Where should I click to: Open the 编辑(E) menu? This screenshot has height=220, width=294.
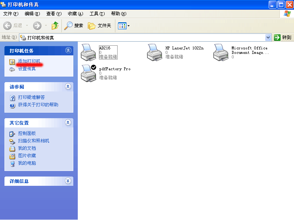click(32, 14)
